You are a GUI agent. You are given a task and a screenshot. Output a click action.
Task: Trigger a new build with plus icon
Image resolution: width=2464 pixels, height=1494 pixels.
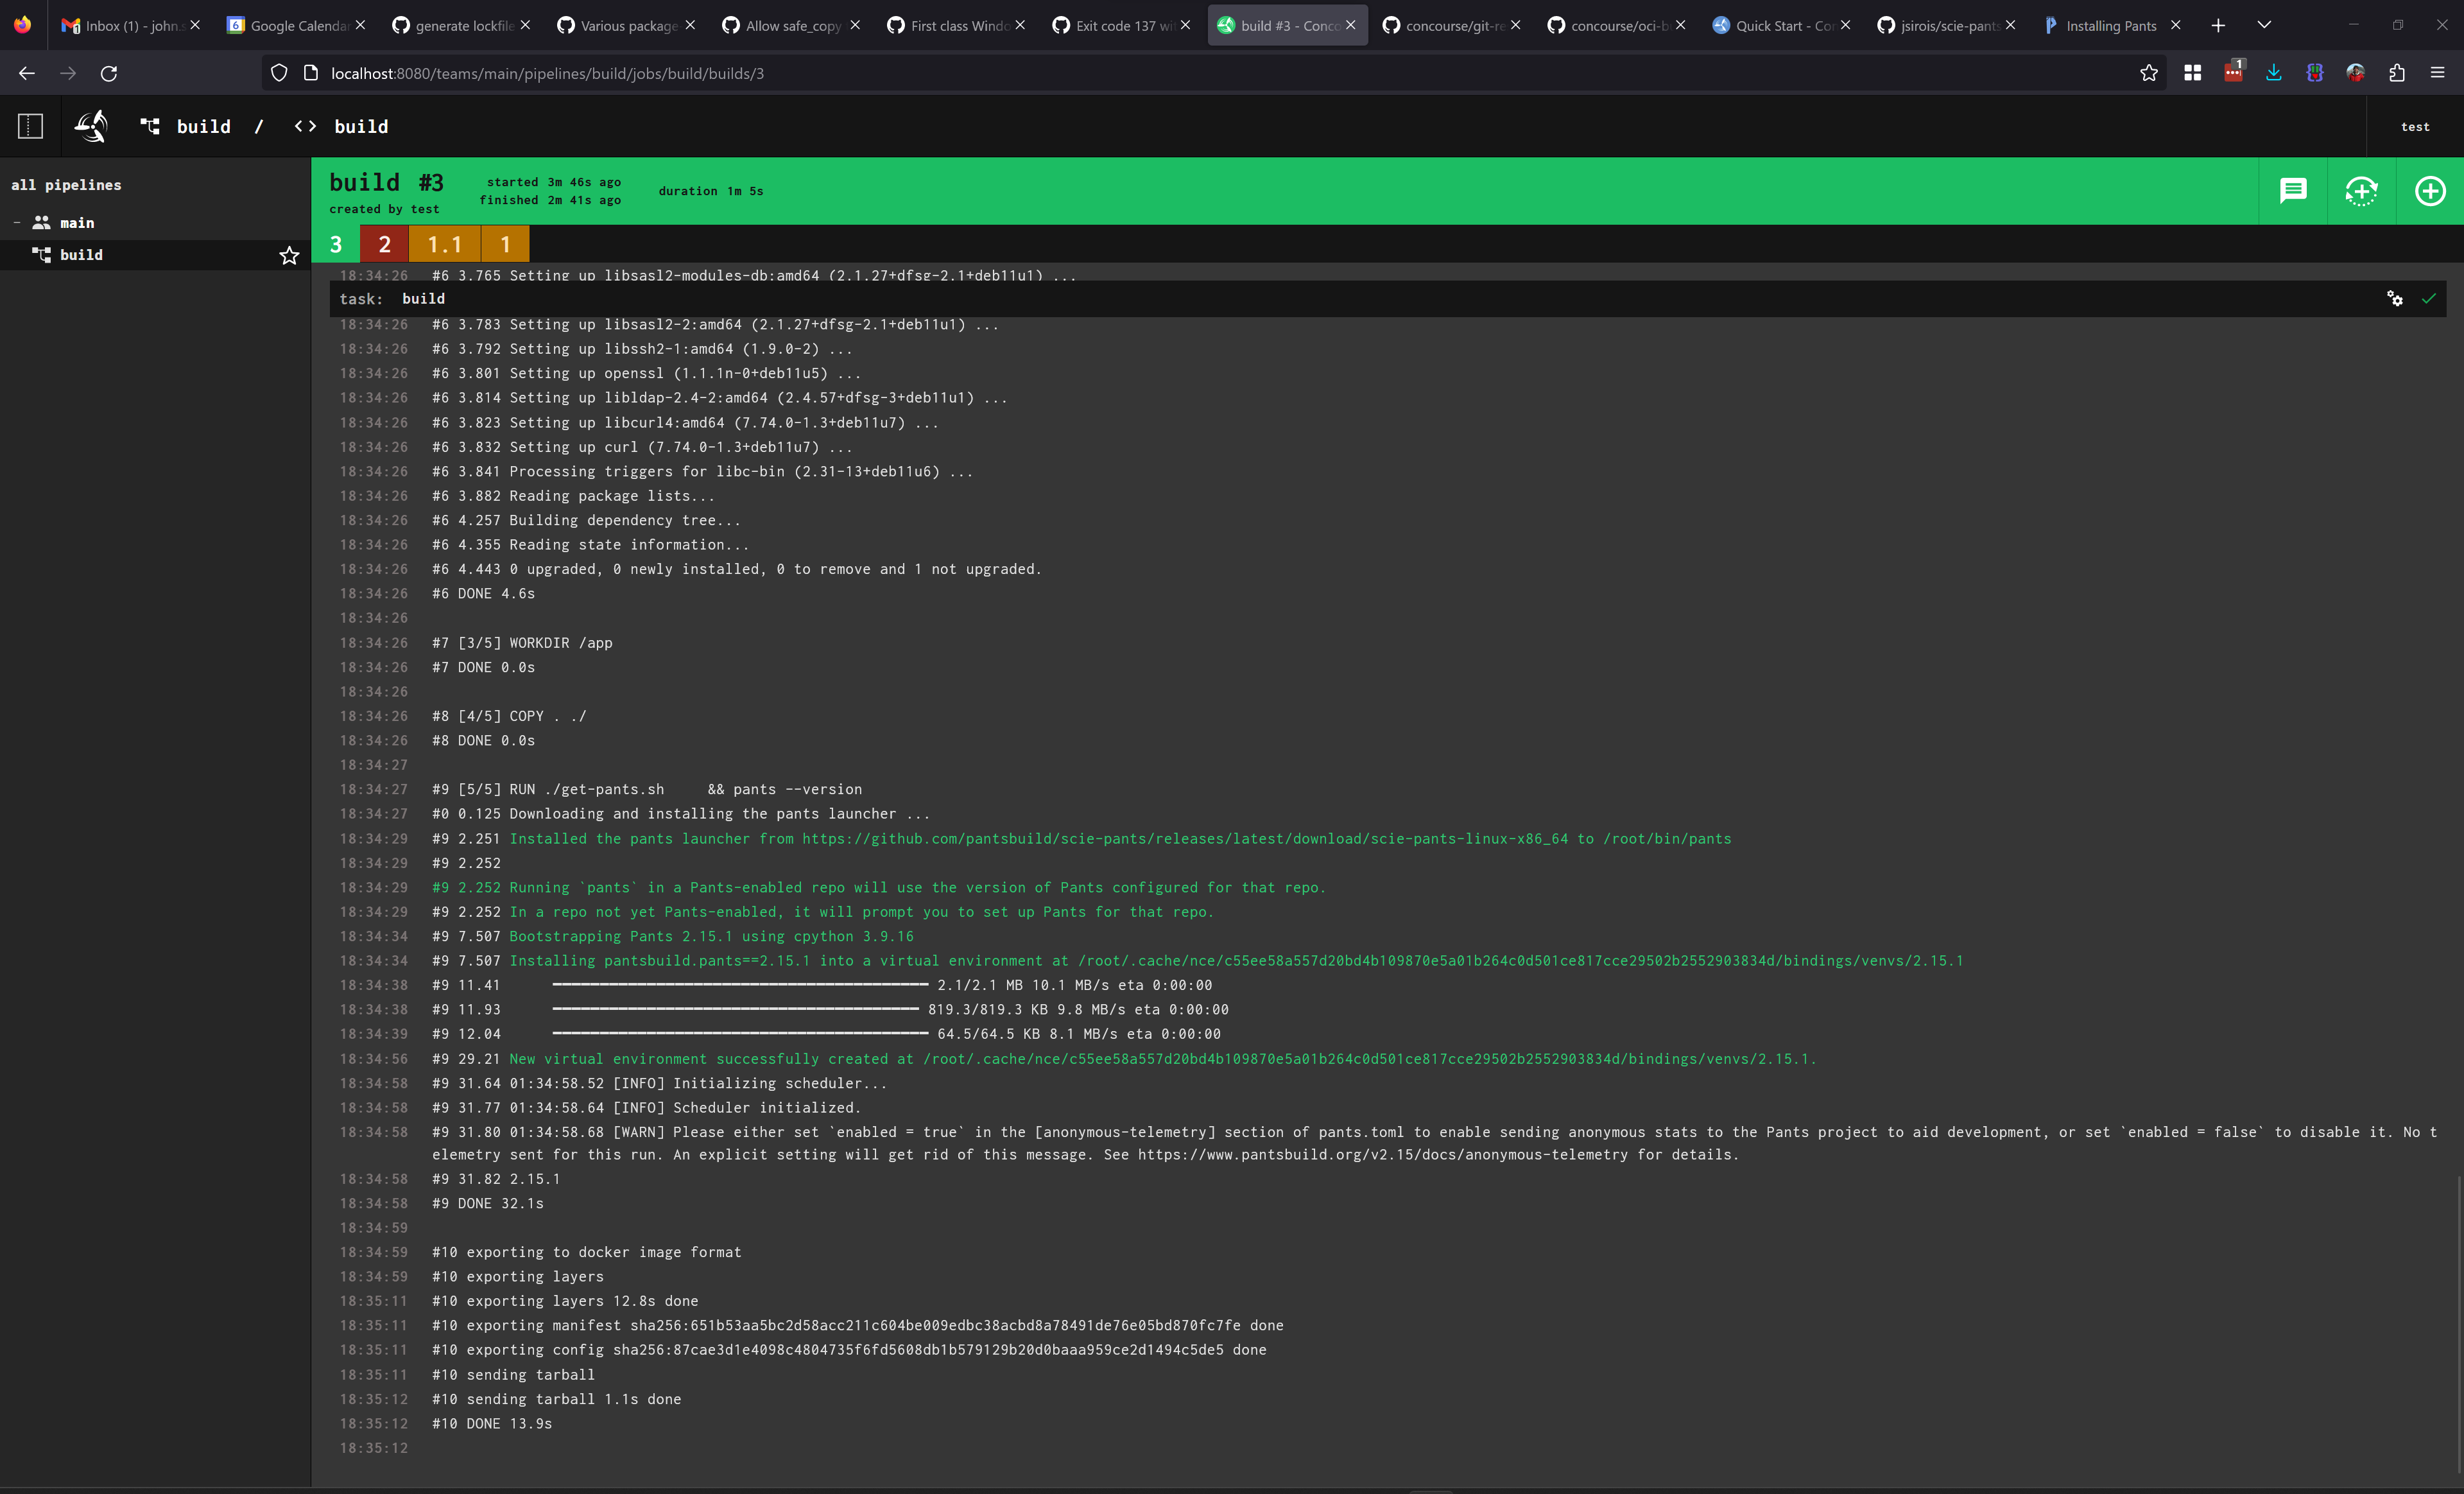click(x=2430, y=191)
